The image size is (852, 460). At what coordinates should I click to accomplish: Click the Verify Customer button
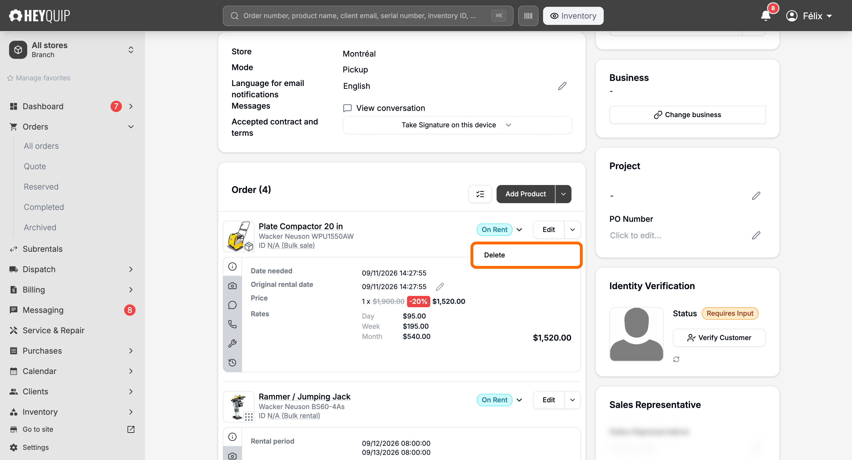tap(719, 338)
